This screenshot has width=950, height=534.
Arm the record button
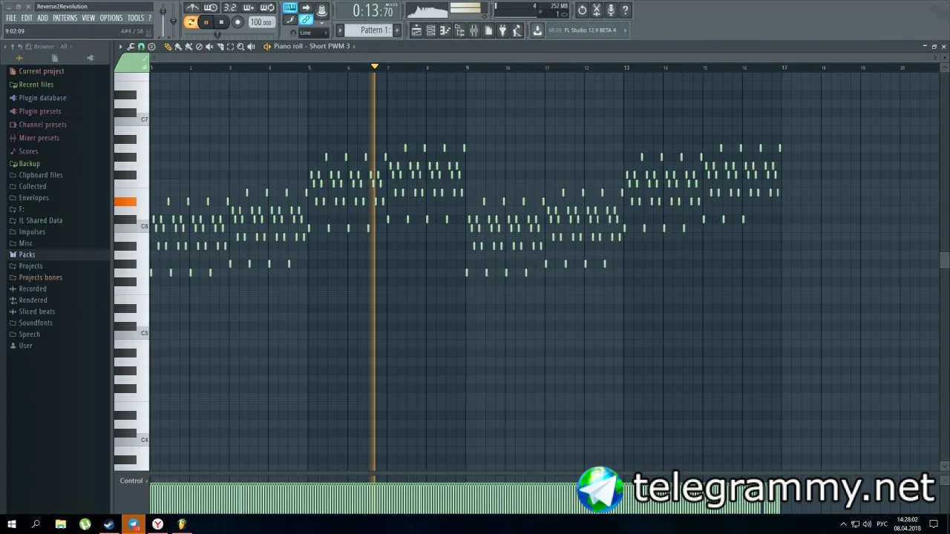point(237,22)
